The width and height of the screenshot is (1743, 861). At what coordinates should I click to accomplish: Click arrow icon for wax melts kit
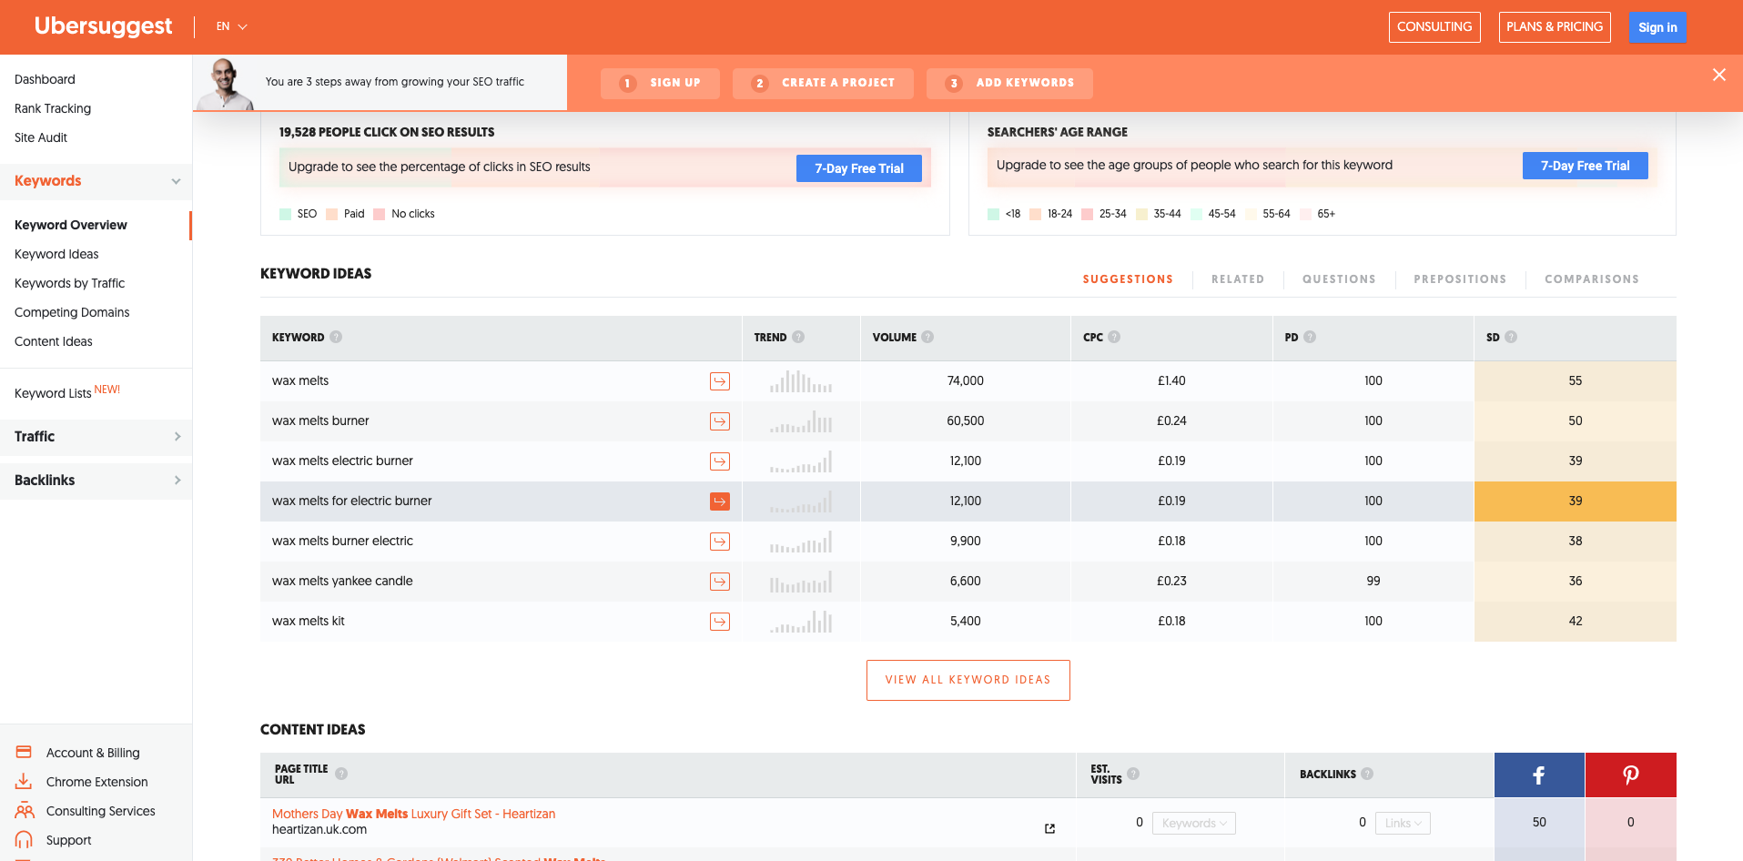tap(720, 622)
